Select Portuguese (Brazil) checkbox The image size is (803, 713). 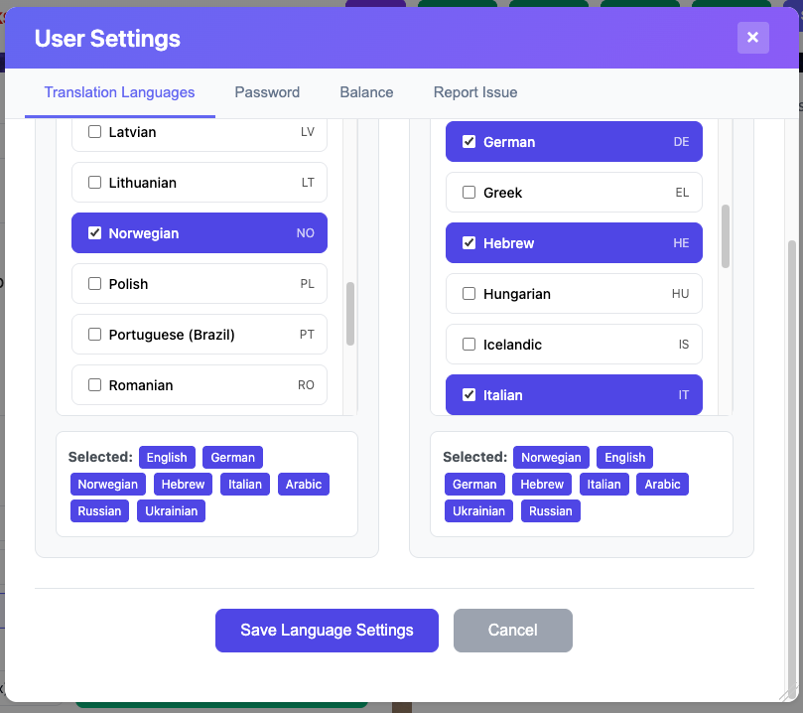(x=95, y=335)
